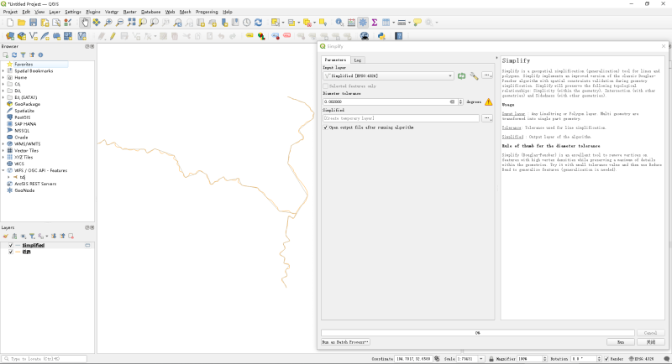Filter the legend funnel icon
672x364 pixels.
pyautogui.click(x=32, y=237)
